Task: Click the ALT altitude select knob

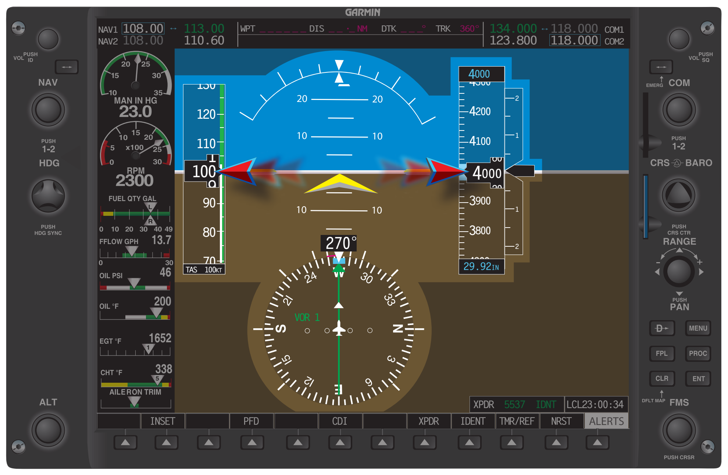Action: [x=48, y=430]
